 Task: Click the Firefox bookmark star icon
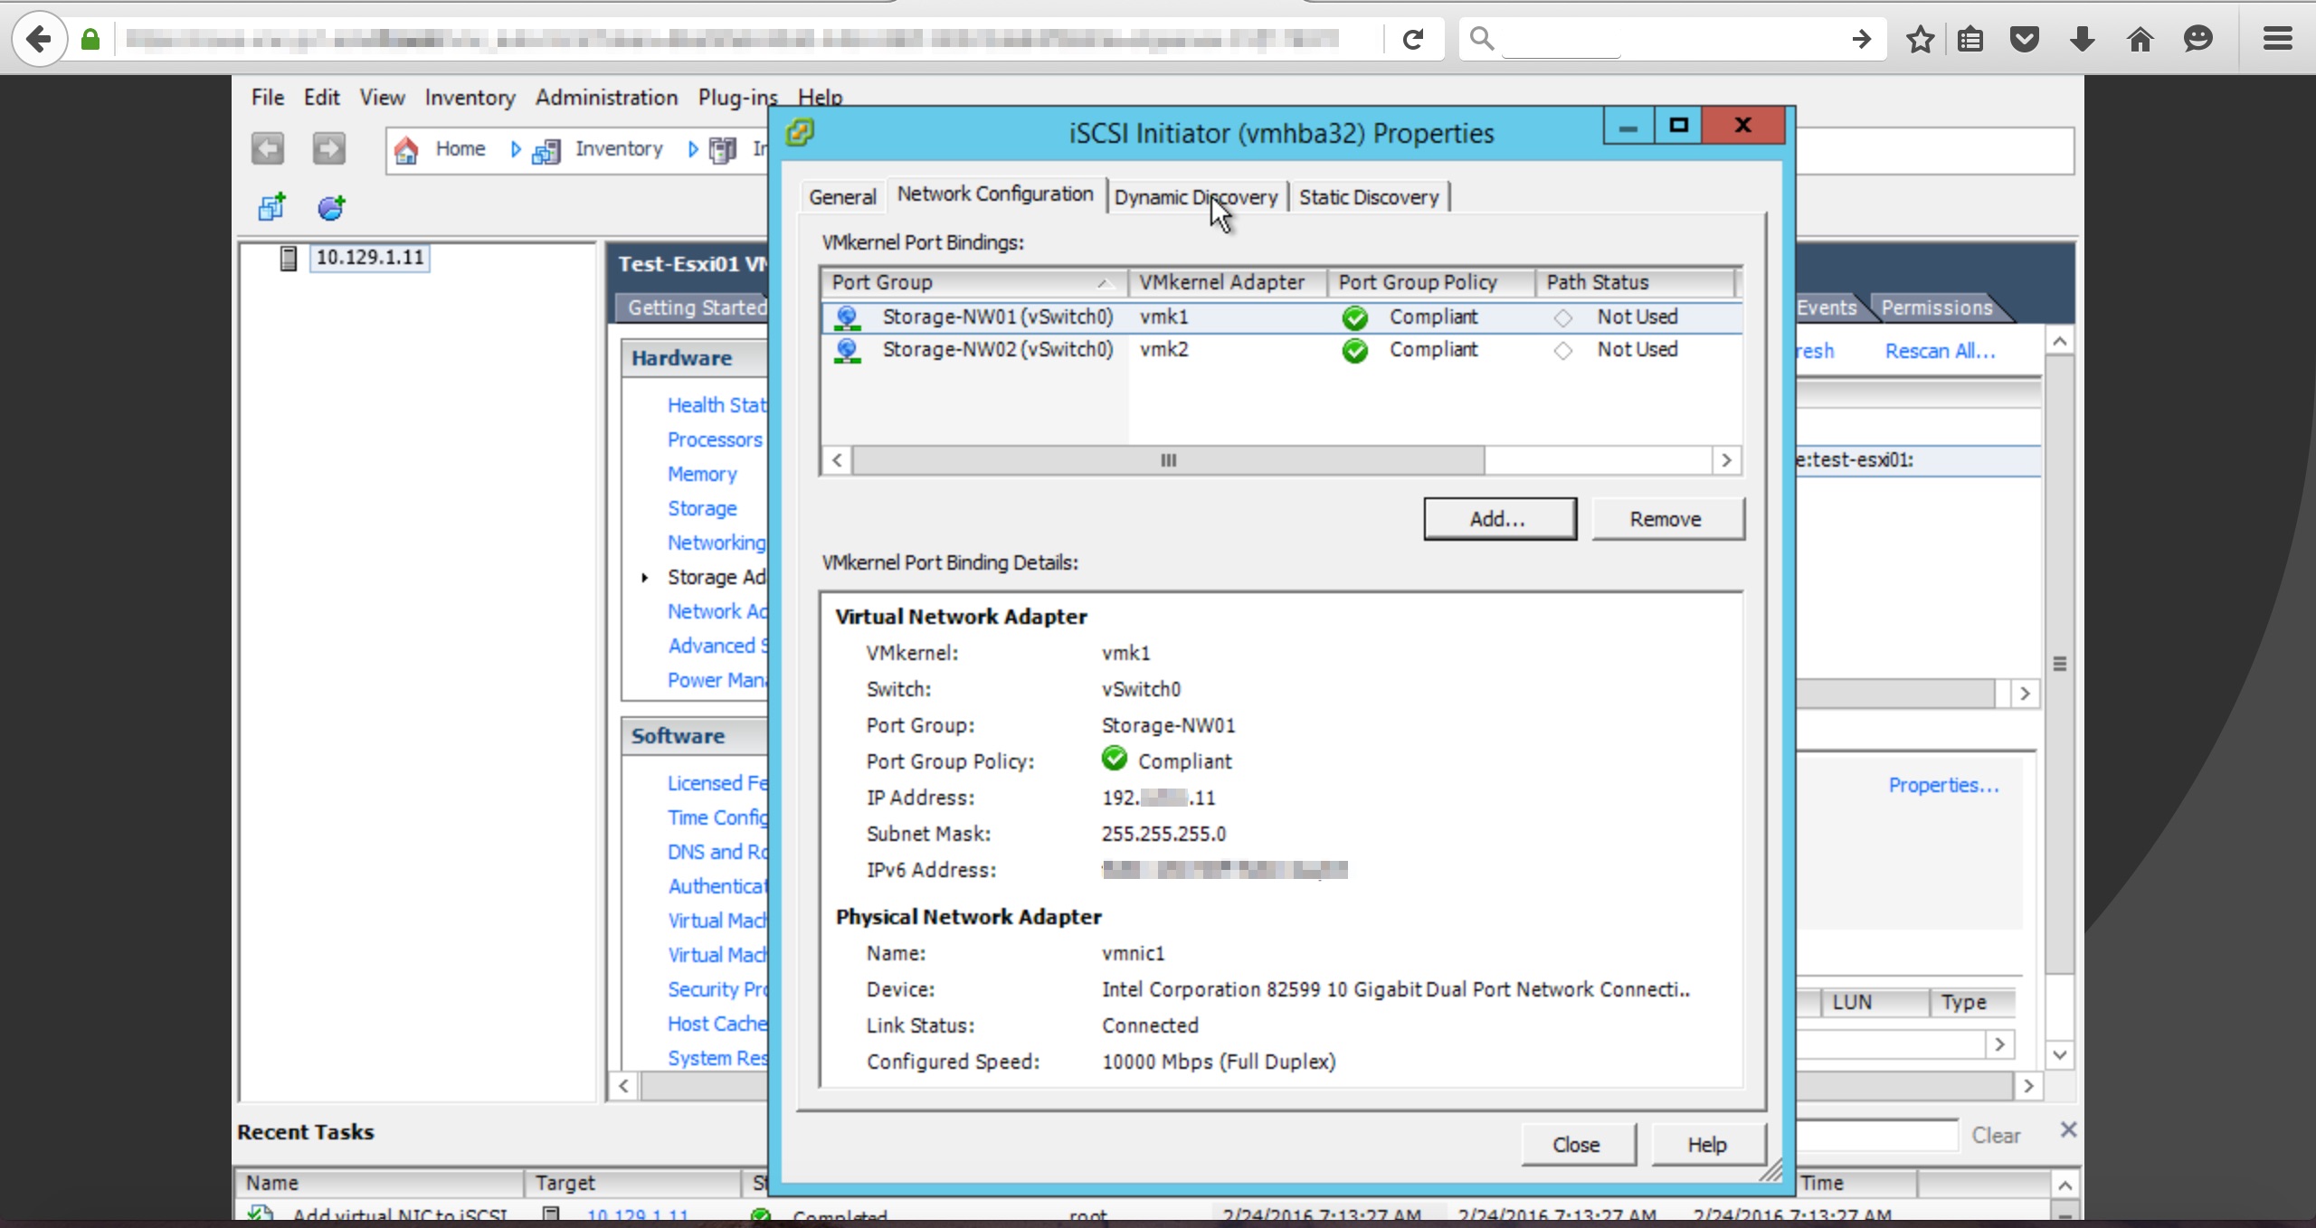tap(1920, 39)
